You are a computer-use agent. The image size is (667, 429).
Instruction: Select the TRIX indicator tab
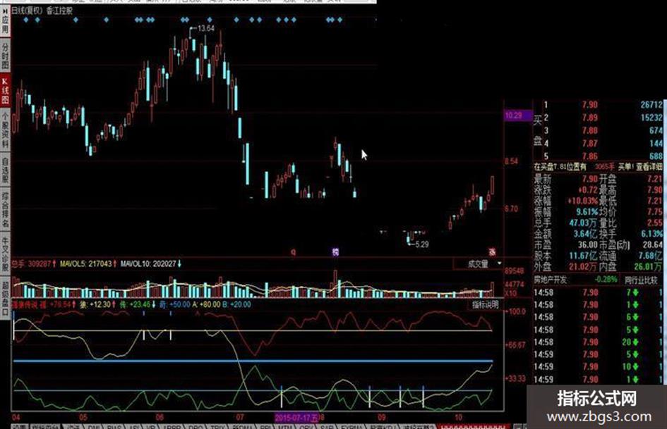[x=217, y=426]
